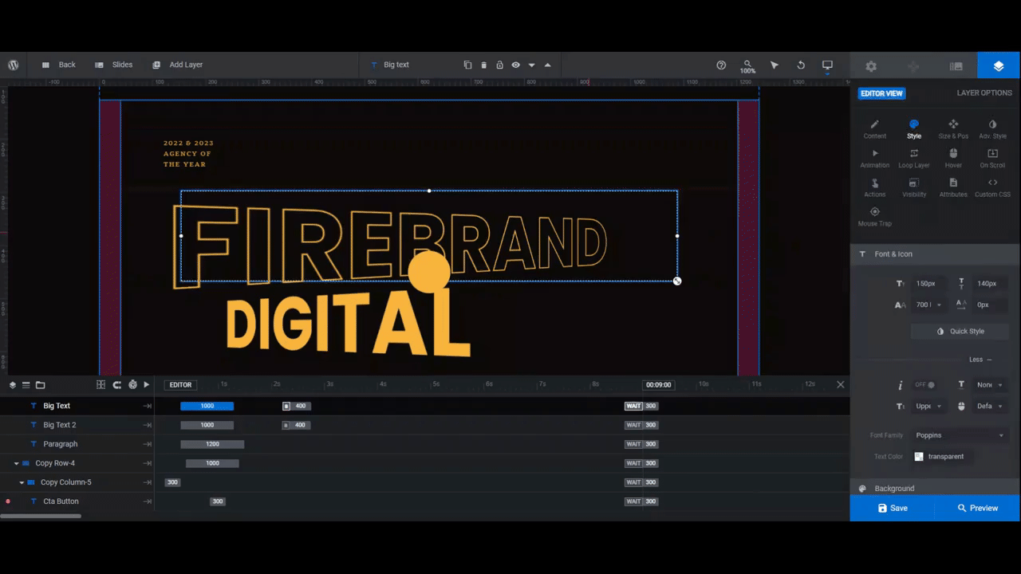Open the cursor Default dropdown

coord(990,406)
